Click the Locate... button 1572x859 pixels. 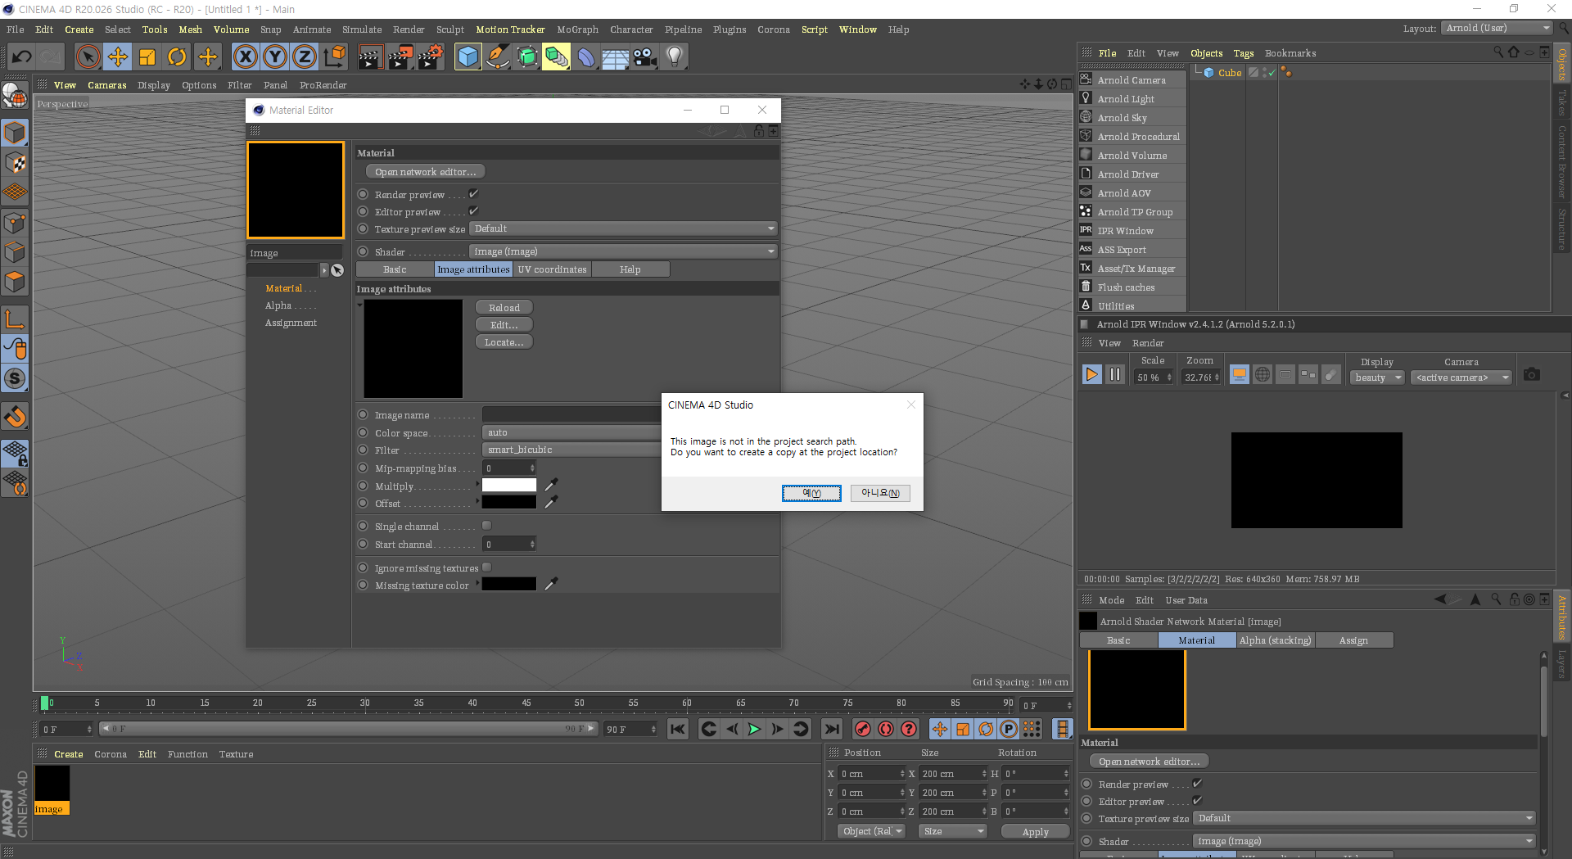(504, 342)
